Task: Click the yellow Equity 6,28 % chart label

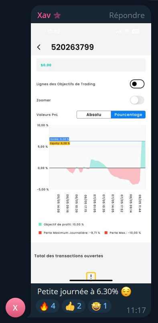Action: tap(60, 143)
